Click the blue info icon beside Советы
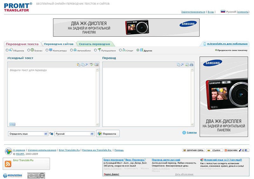254x179 pixels. [184, 133]
